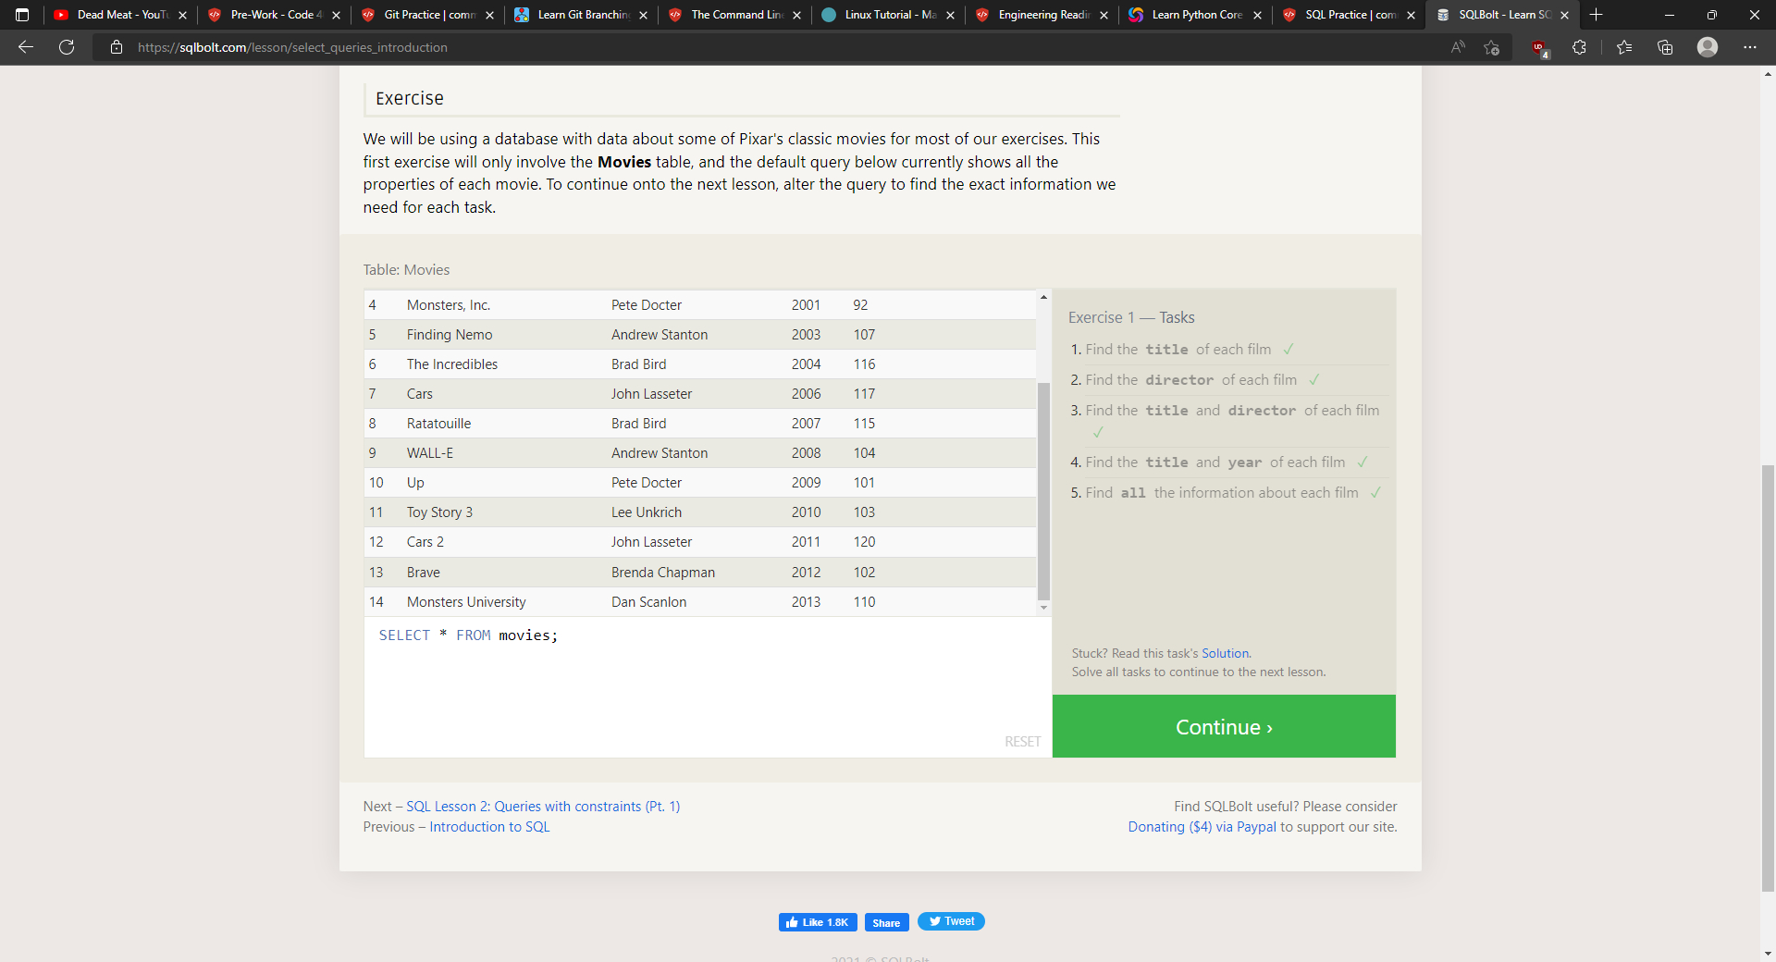Open the task Solution link

coord(1225,653)
